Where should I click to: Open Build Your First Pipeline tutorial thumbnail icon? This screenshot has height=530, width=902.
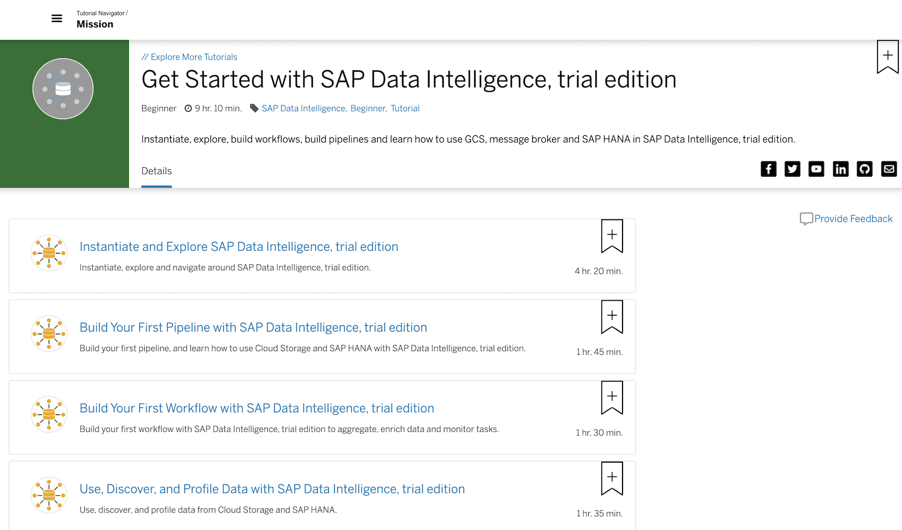[48, 334]
